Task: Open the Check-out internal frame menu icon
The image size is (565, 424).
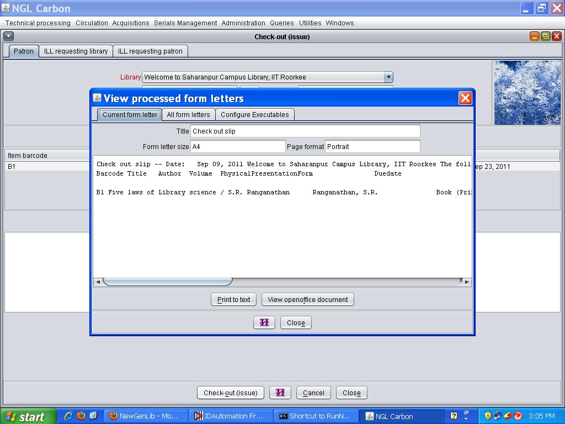Action: [8, 36]
